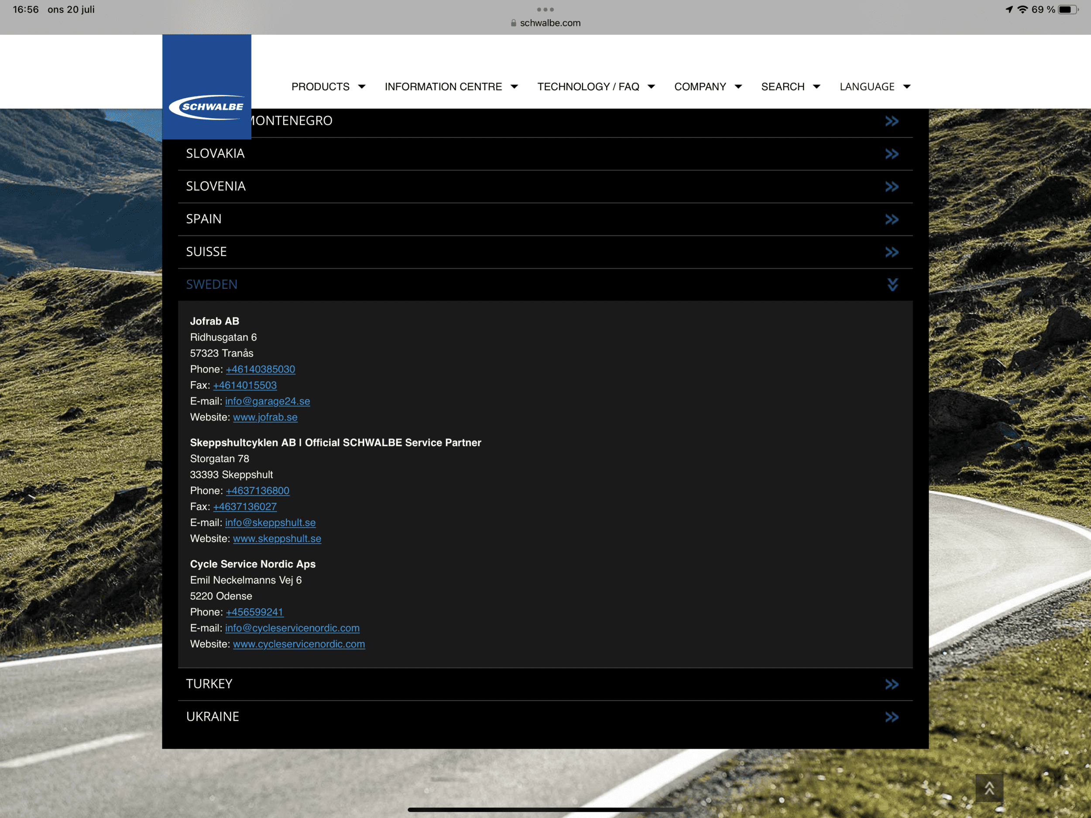This screenshot has width=1091, height=818.
Task: Call Skeppshultcyklen phone +4637136800
Action: (x=257, y=491)
